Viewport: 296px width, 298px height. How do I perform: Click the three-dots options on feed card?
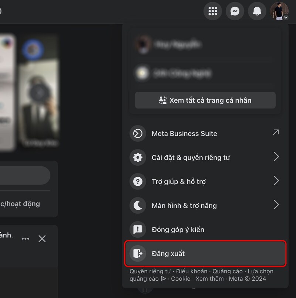25,239
